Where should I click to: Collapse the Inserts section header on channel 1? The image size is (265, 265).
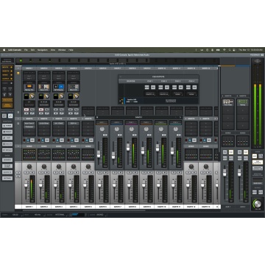pyautogui.click(x=24, y=119)
